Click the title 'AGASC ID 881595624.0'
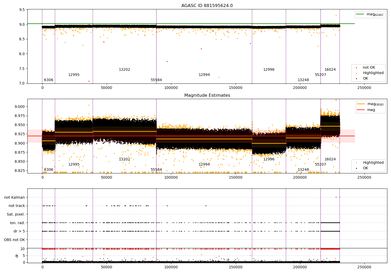 207,6
